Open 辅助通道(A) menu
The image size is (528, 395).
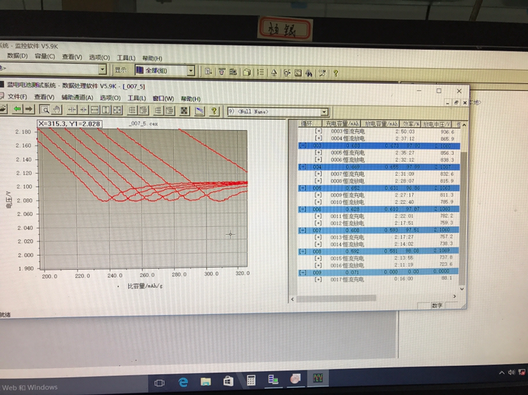coord(77,97)
